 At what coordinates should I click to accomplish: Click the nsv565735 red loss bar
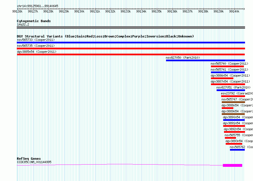coord(131,49)
